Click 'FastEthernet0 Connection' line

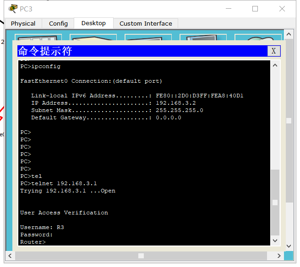coord(91,81)
